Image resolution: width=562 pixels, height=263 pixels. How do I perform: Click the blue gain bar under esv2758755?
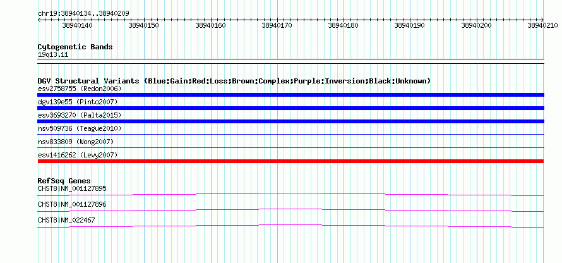coord(290,95)
